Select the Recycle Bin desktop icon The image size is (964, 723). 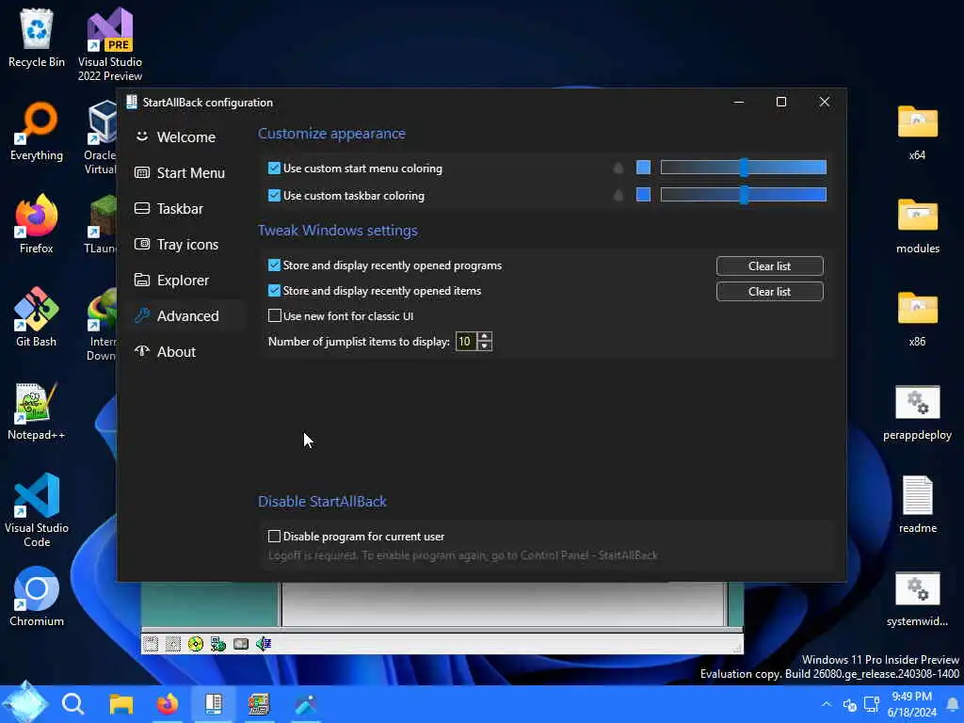coord(37,38)
